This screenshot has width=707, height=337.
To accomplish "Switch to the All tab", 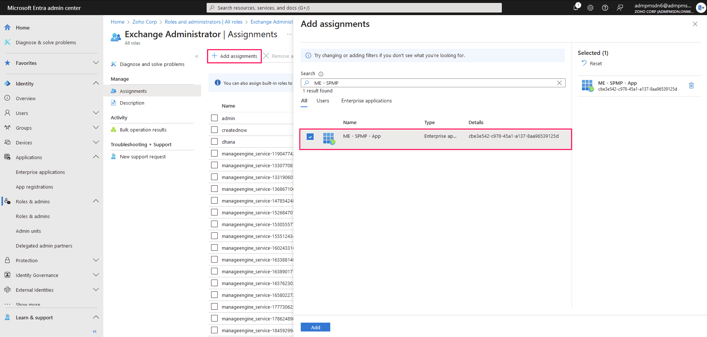I will click(304, 101).
